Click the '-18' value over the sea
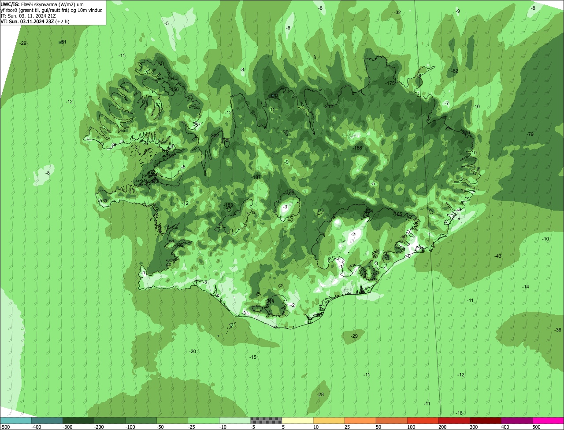The height and width of the screenshot is (430, 564). pyautogui.click(x=459, y=413)
